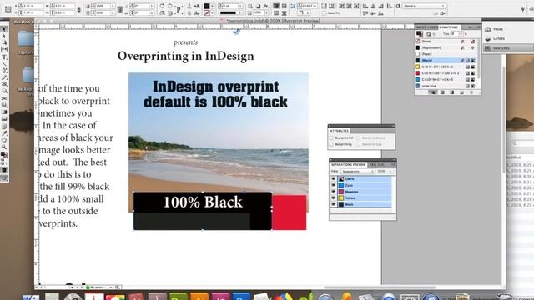
Task: Select the Zoom tool in the toolbox
Action: click(x=4, y=147)
